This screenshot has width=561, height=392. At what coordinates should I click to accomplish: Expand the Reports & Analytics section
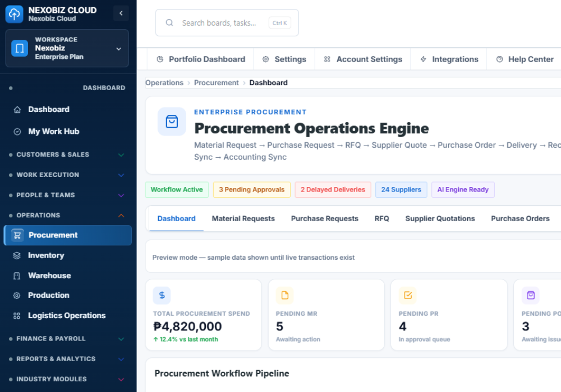(68, 359)
